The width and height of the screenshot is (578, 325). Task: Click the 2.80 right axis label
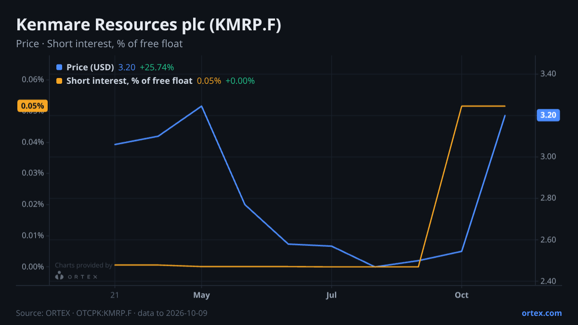548,198
